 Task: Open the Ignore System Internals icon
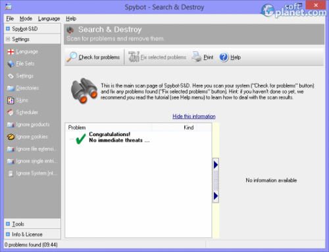point(11,174)
